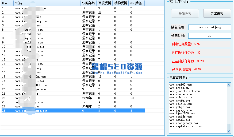234x137 pixels.
Task: Click the 搜狗反链 column header
Action: click(x=120, y=3)
